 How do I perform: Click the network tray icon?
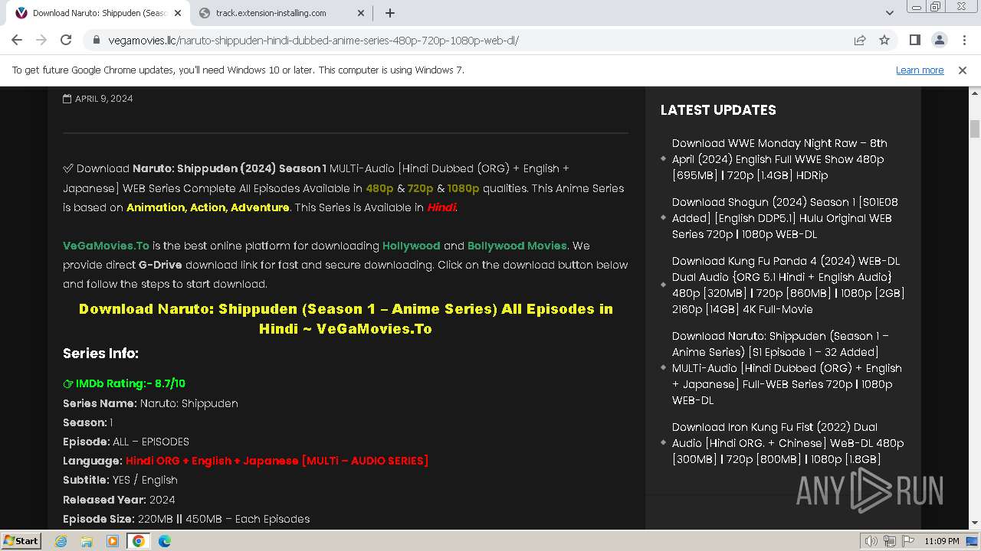pyautogui.click(x=889, y=541)
